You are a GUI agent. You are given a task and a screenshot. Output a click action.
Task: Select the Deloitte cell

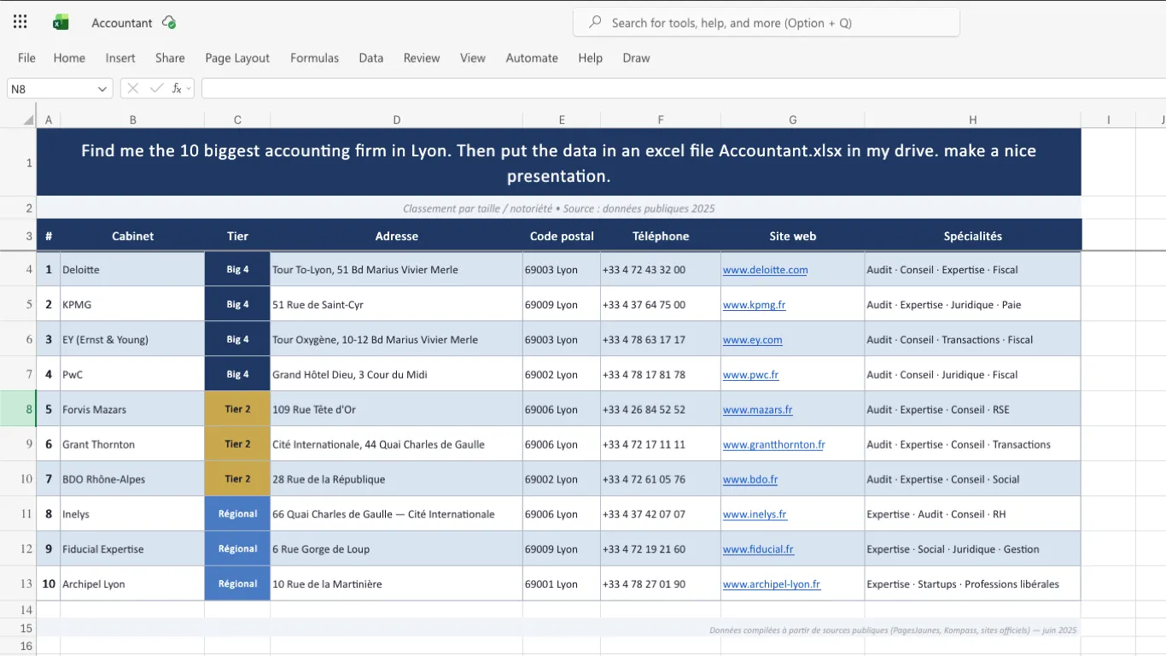[x=132, y=270]
